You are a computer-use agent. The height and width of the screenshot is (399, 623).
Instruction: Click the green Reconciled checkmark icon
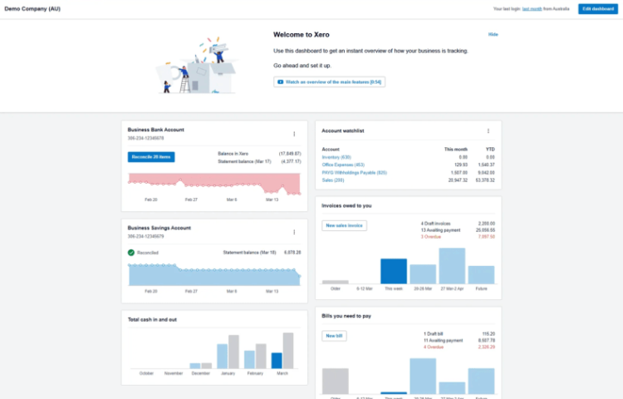pos(131,252)
